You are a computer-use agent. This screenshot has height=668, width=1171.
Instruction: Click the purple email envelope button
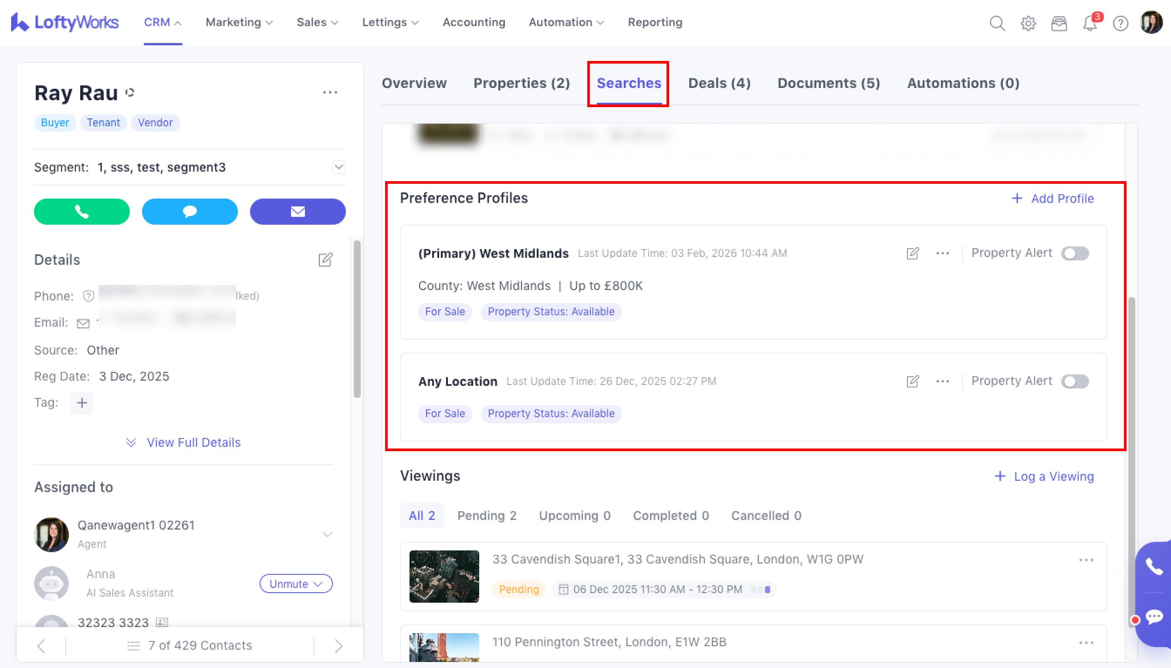coord(298,212)
